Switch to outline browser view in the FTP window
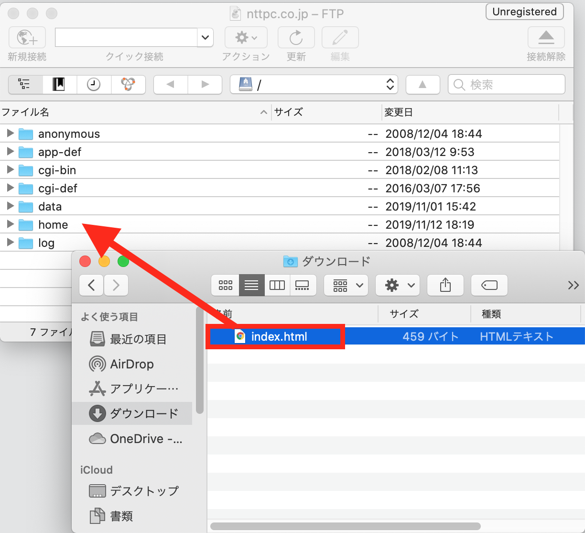This screenshot has width=585, height=533. pos(25,85)
